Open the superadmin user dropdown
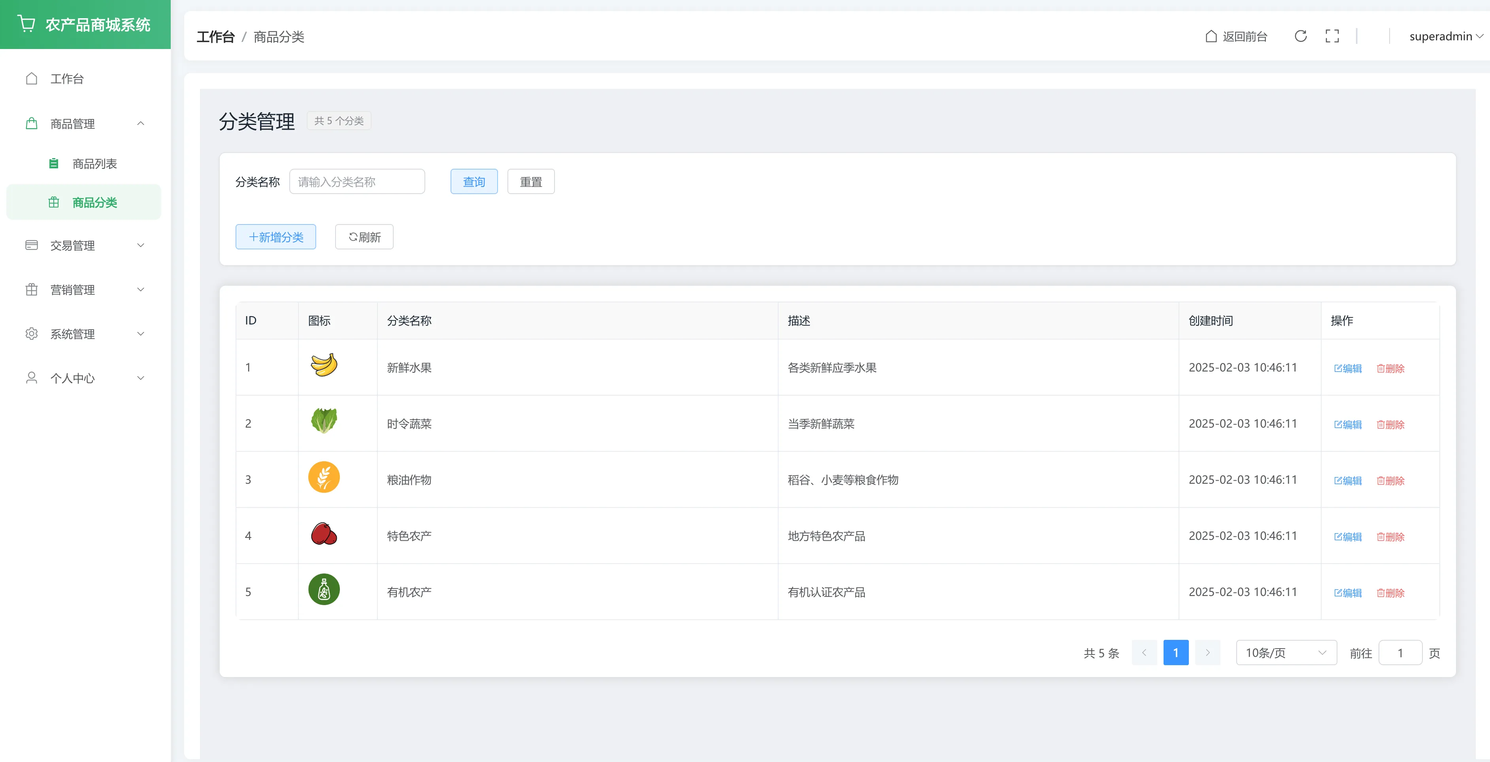Image resolution: width=1490 pixels, height=762 pixels. 1445,36
